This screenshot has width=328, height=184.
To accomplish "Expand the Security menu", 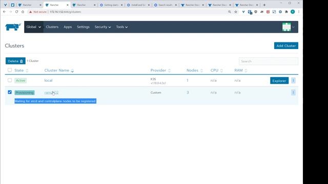I will click(102, 27).
